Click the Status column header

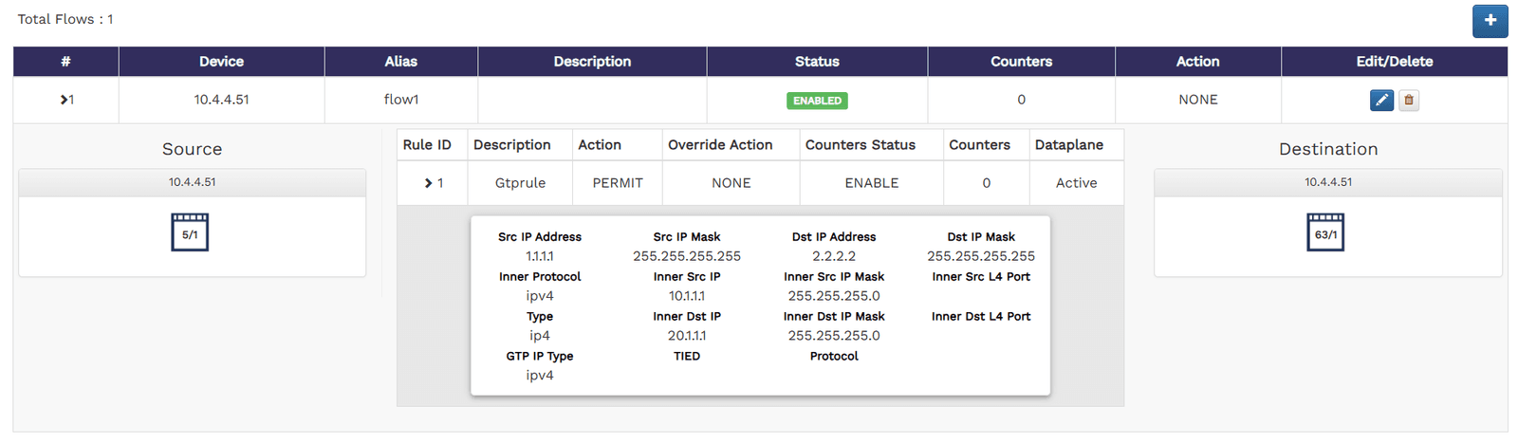[x=817, y=62]
